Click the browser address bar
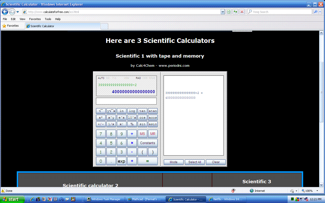Viewport: 325px width, 203px height. (x=121, y=12)
